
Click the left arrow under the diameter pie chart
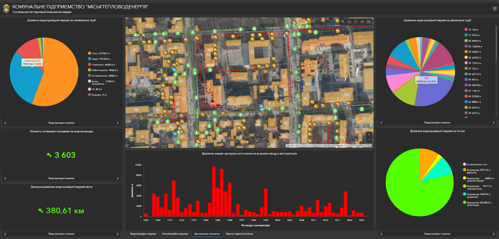pyautogui.click(x=380, y=123)
